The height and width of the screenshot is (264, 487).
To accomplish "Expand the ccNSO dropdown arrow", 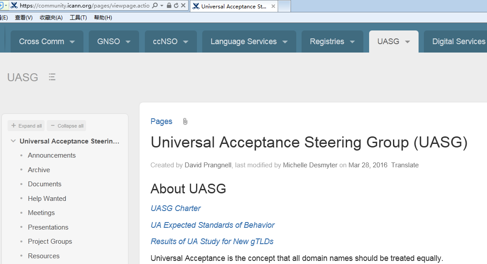I will click(186, 42).
